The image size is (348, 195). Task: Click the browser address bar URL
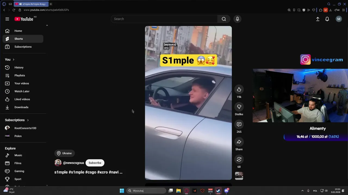coord(46,10)
